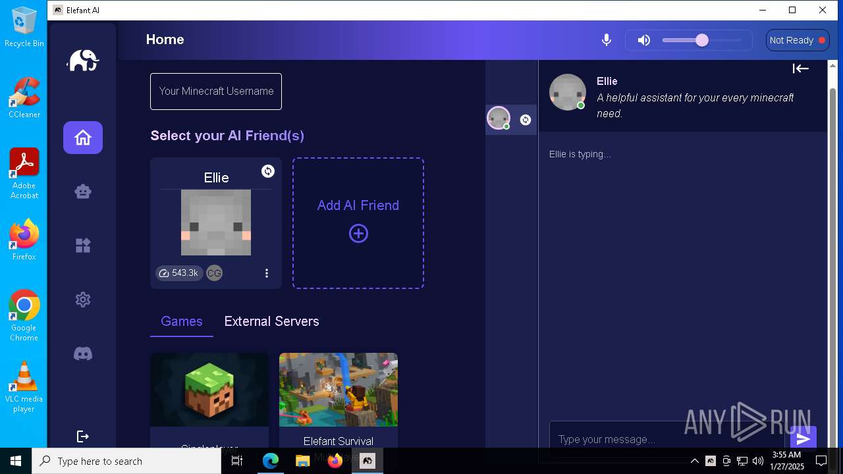The height and width of the screenshot is (474, 843).
Task: Open Firefox from the taskbar
Action: pos(335,461)
